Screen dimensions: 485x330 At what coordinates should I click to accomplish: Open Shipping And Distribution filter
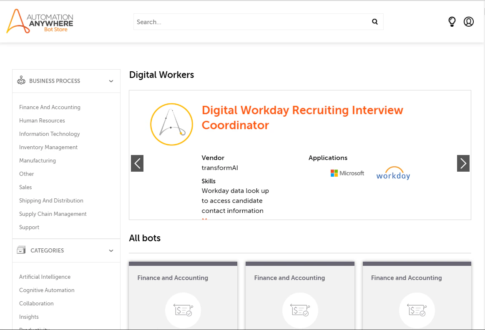(51, 200)
